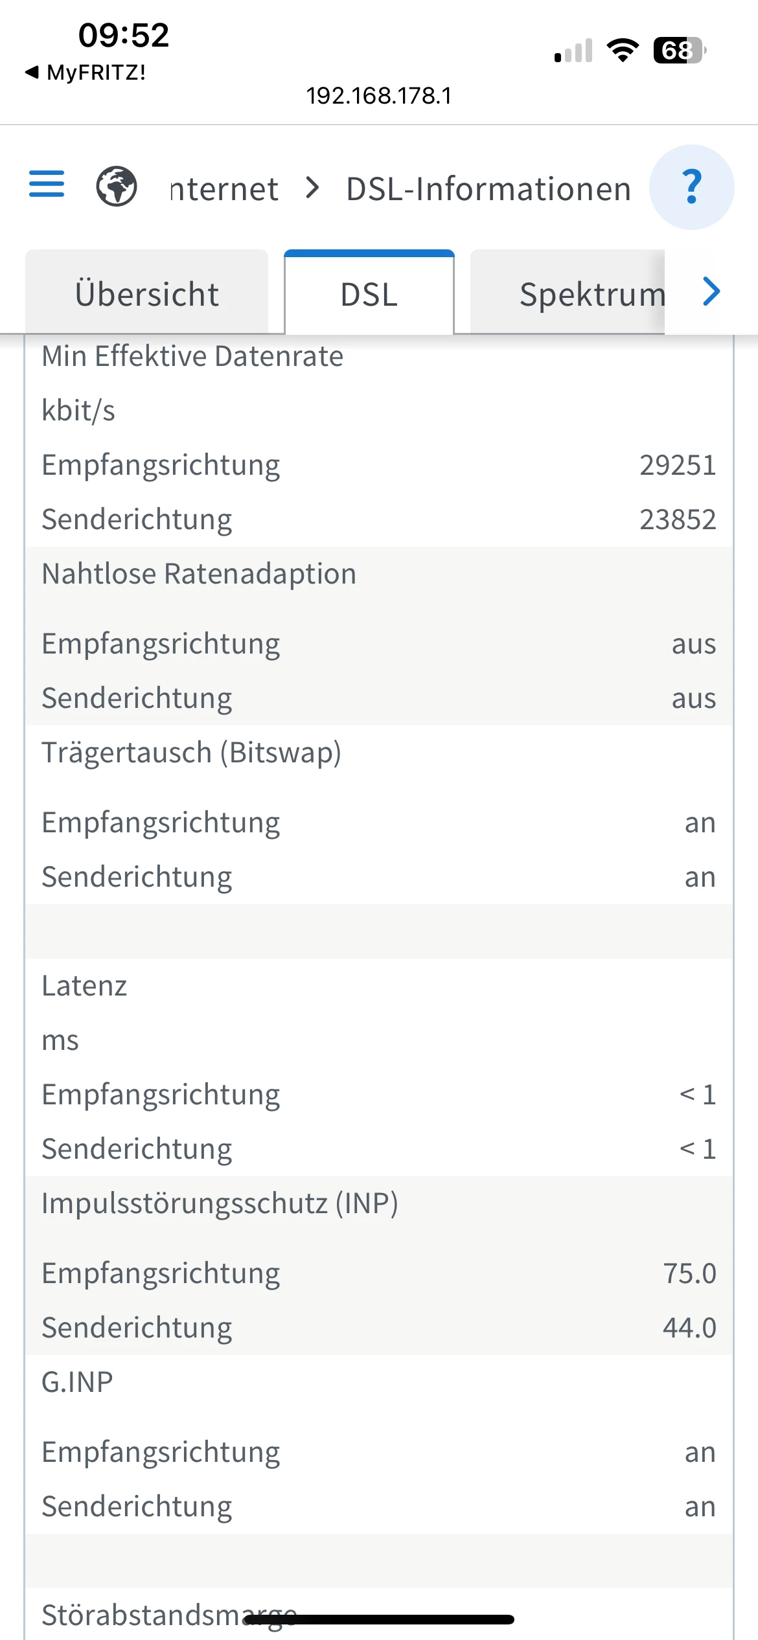Tap the battery level indicator
This screenshot has height=1640, width=758.
(679, 51)
